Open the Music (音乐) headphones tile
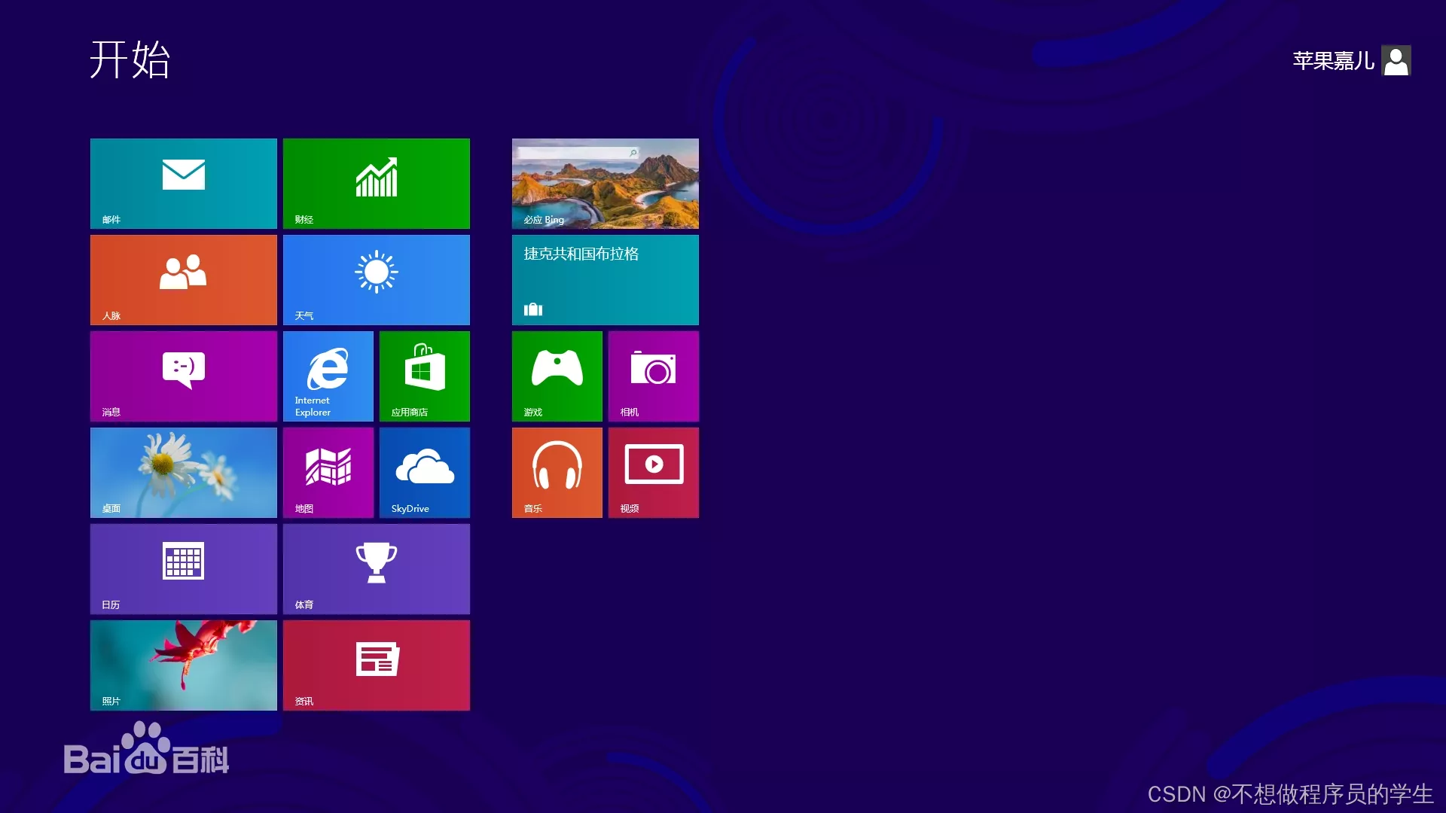This screenshot has height=813, width=1446. (x=557, y=472)
